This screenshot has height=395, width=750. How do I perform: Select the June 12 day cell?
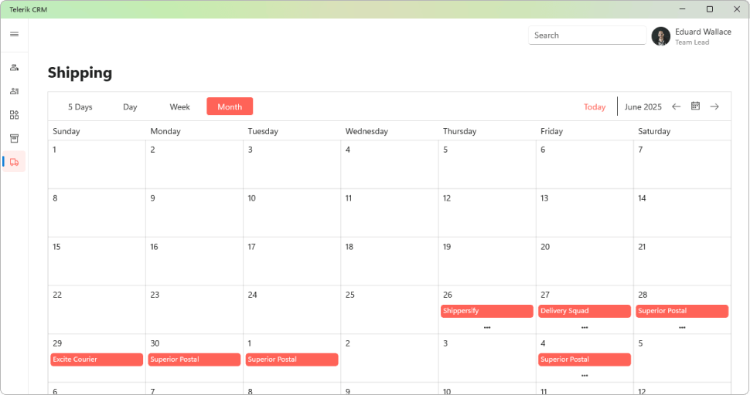pyautogui.click(x=487, y=213)
